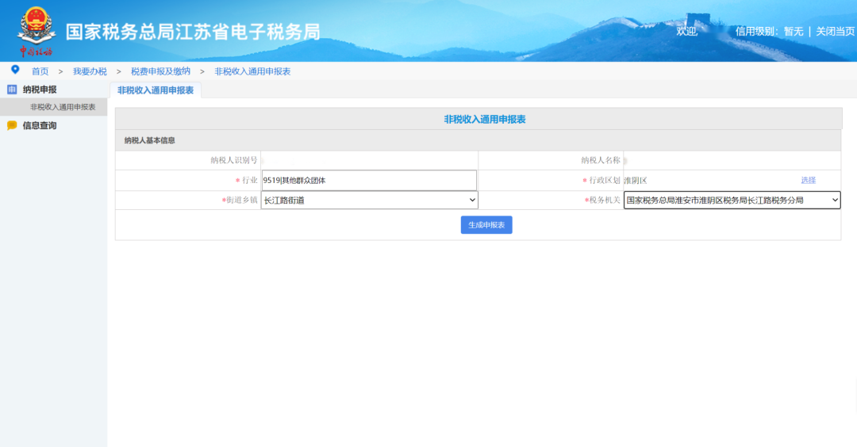Image resolution: width=857 pixels, height=447 pixels.
Task: Click the 欢迎 greeting text
Action: (687, 32)
